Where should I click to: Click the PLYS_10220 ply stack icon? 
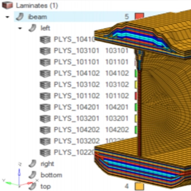tap(45, 153)
